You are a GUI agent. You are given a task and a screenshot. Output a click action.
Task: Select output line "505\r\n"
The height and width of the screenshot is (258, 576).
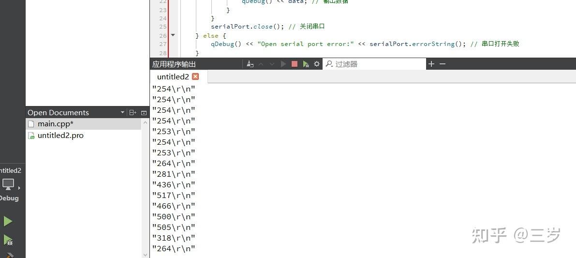pos(174,227)
